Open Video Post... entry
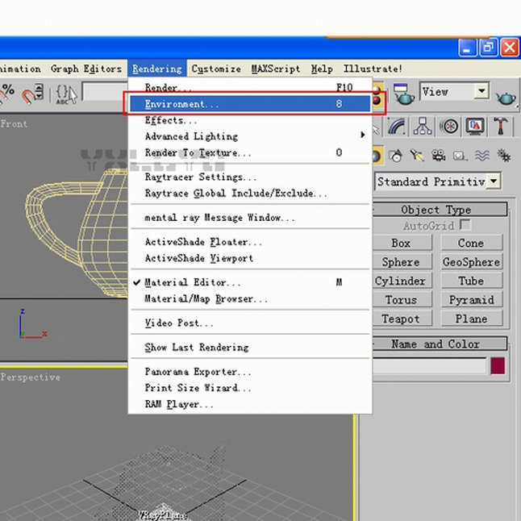521x521 pixels. [x=250, y=323]
